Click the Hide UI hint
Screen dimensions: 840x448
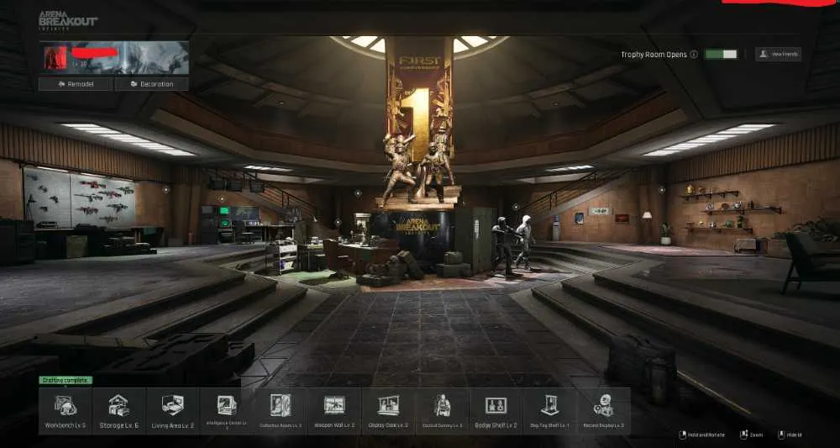(790, 435)
